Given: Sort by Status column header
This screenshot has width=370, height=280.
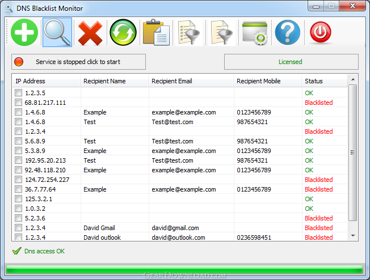Looking at the screenshot, I should point(325,81).
